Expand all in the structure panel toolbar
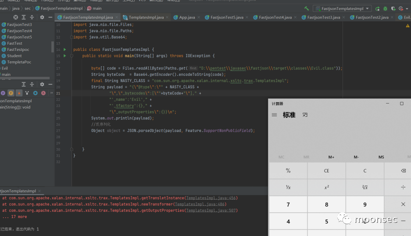This screenshot has height=236, width=411. [x=24, y=84]
